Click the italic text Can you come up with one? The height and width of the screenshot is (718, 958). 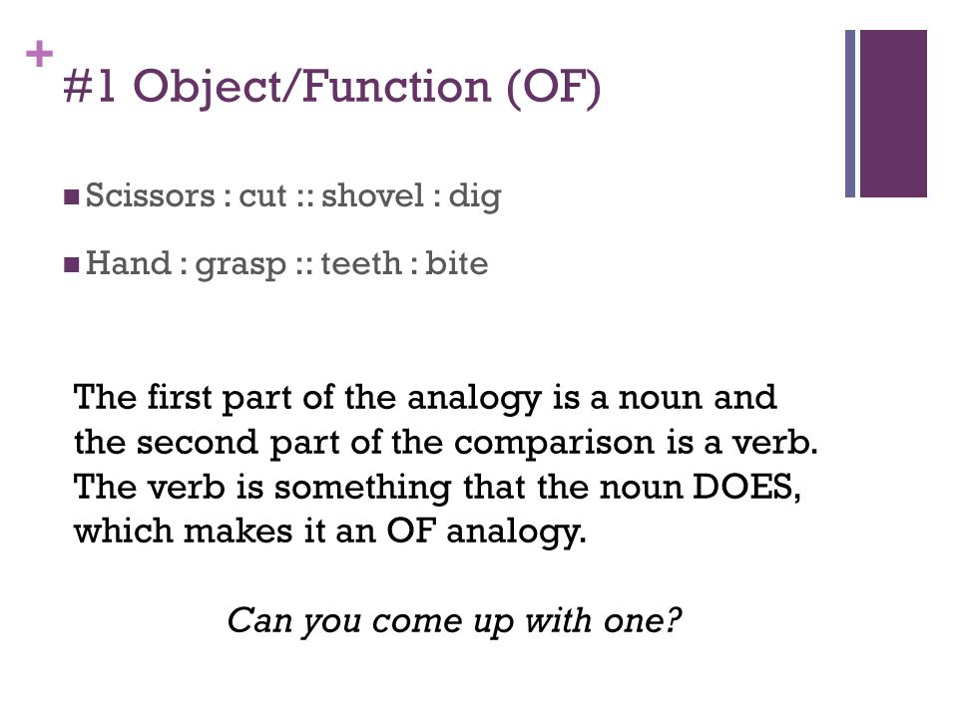[x=454, y=621]
